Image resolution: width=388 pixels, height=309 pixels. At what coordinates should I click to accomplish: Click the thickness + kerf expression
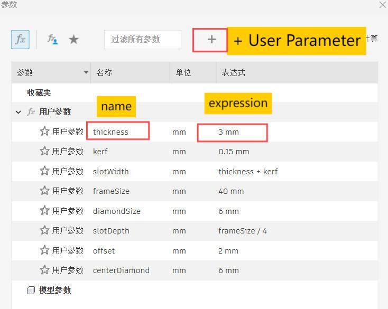[248, 172]
